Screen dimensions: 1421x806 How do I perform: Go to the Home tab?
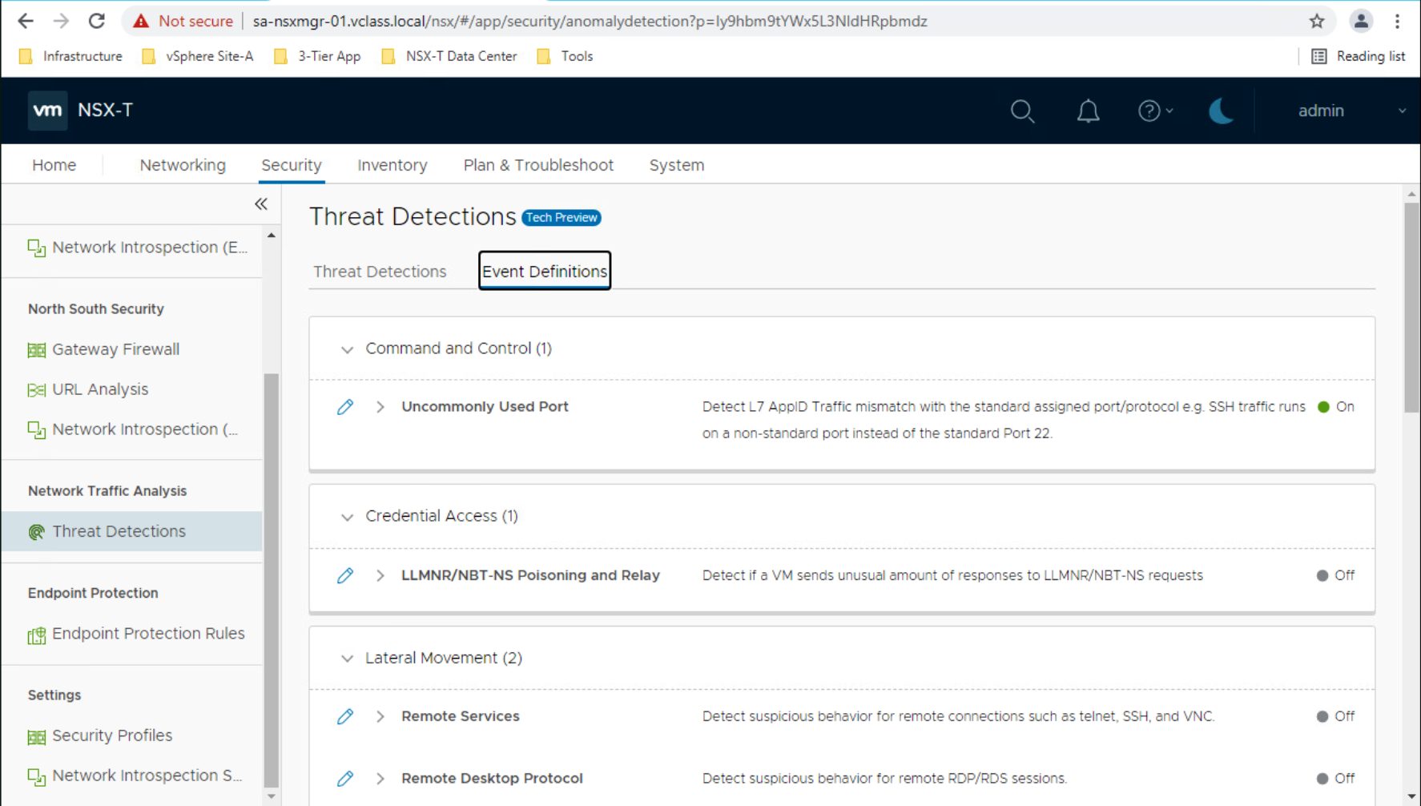pos(54,165)
